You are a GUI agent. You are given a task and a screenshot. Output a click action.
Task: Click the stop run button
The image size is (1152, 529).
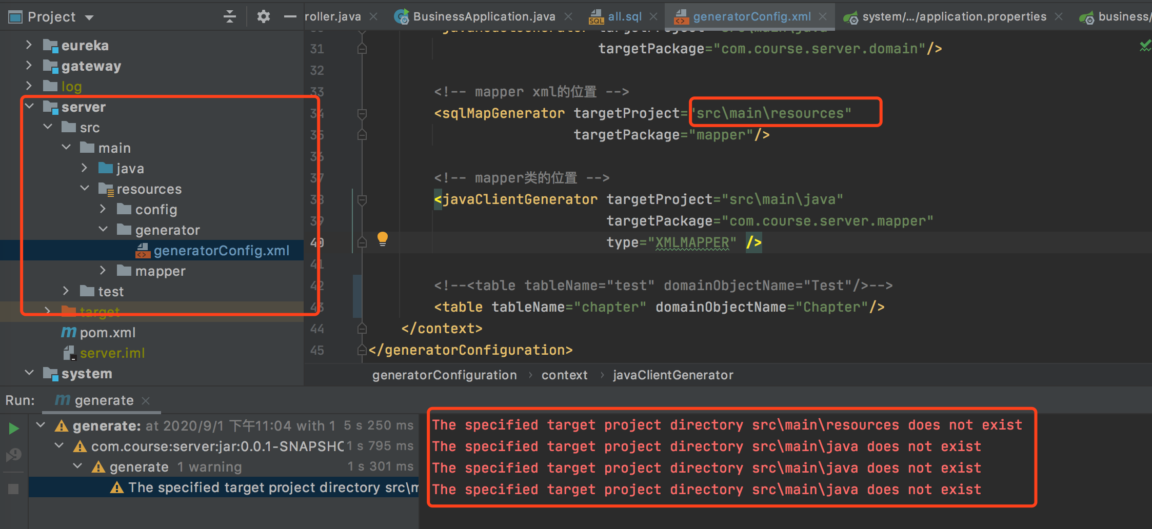[x=14, y=489]
